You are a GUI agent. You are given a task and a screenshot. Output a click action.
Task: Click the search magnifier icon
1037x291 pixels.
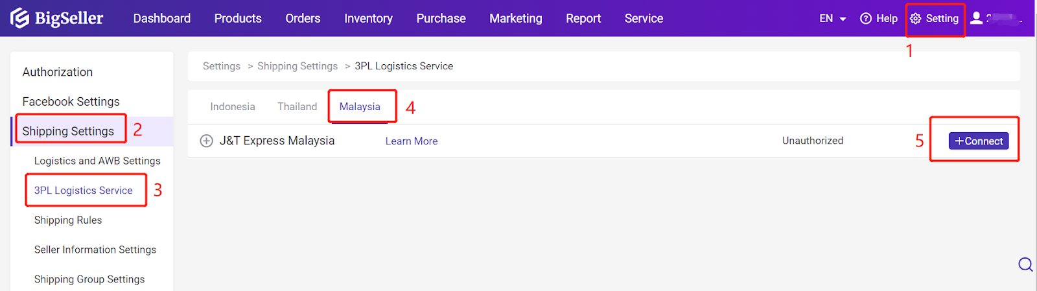pos(1025,264)
